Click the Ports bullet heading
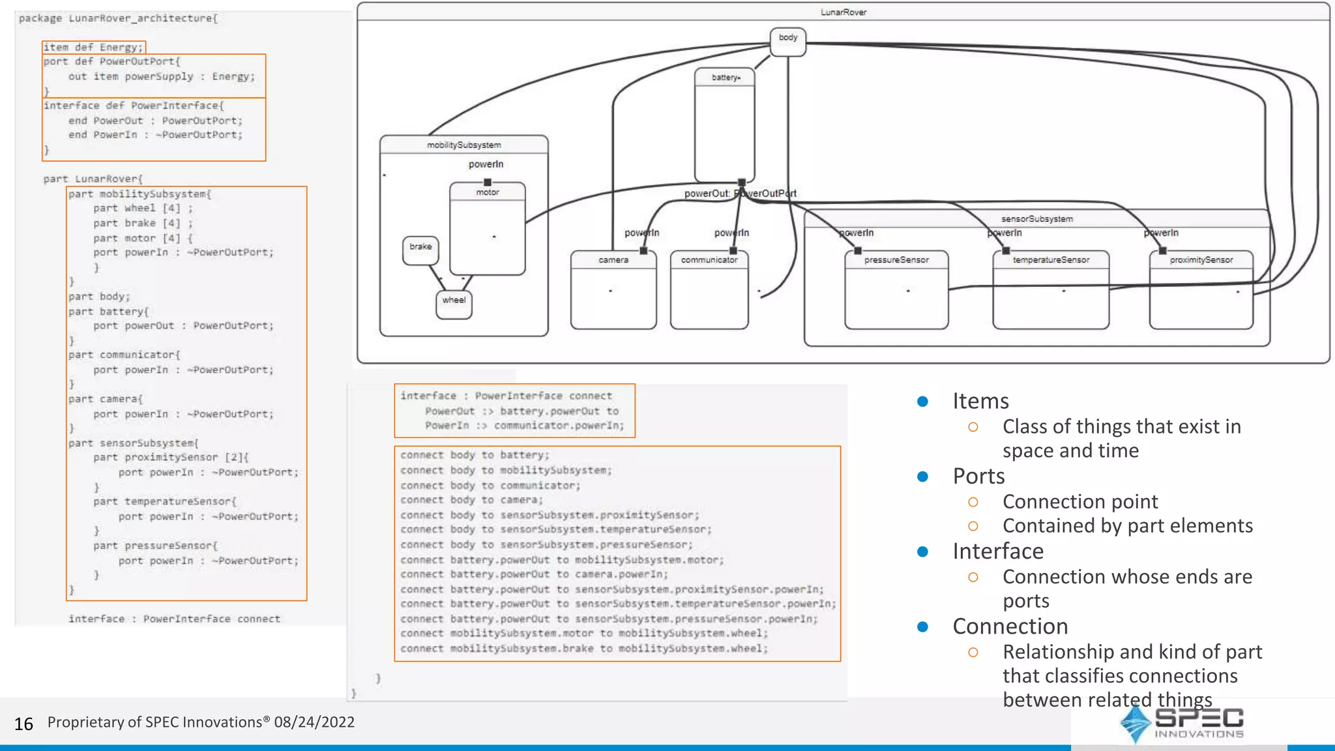 tap(978, 477)
